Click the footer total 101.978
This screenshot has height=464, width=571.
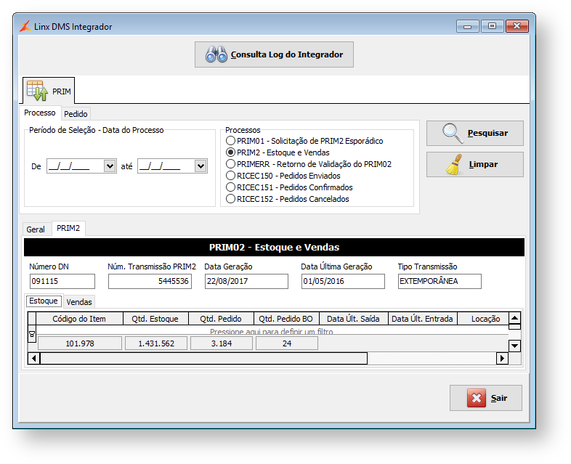tap(80, 343)
